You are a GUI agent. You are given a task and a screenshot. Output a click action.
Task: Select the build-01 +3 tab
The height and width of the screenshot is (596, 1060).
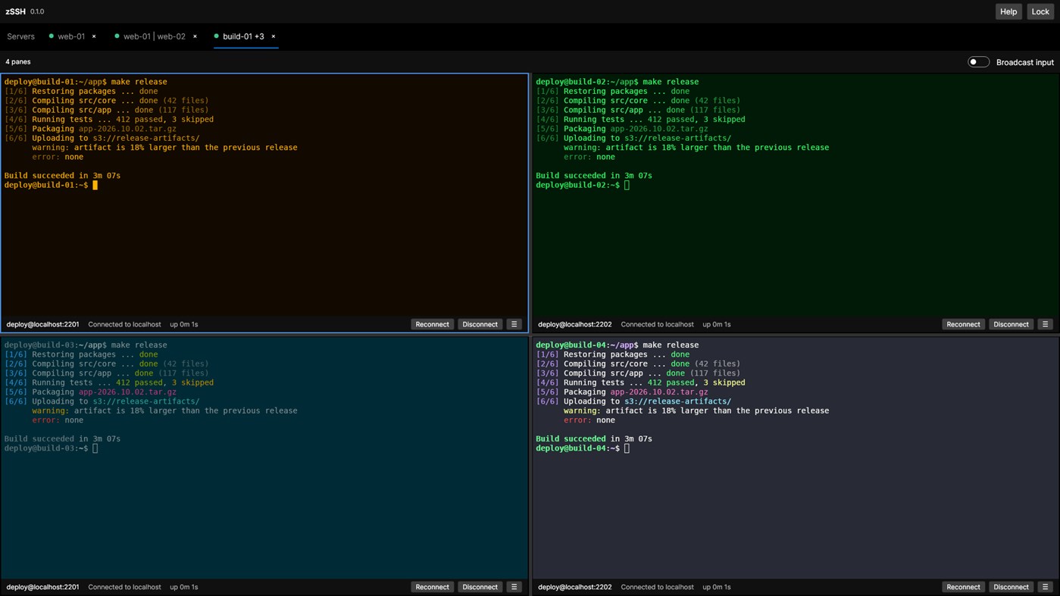[243, 36]
